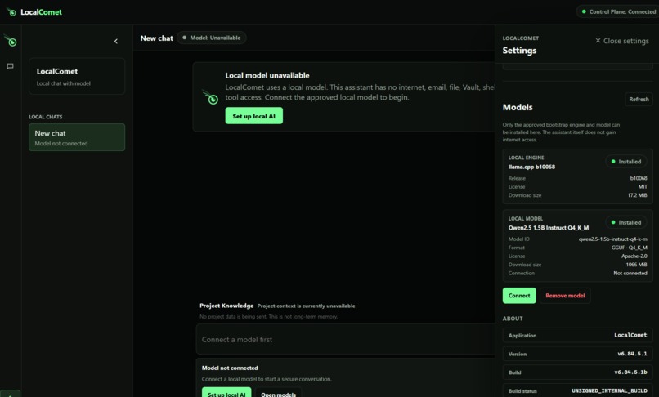Click the Settings panel title
Viewport: 659px width, 397px height.
coord(519,51)
